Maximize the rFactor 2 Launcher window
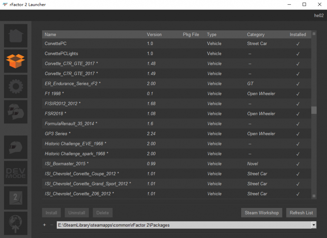 [304, 4]
